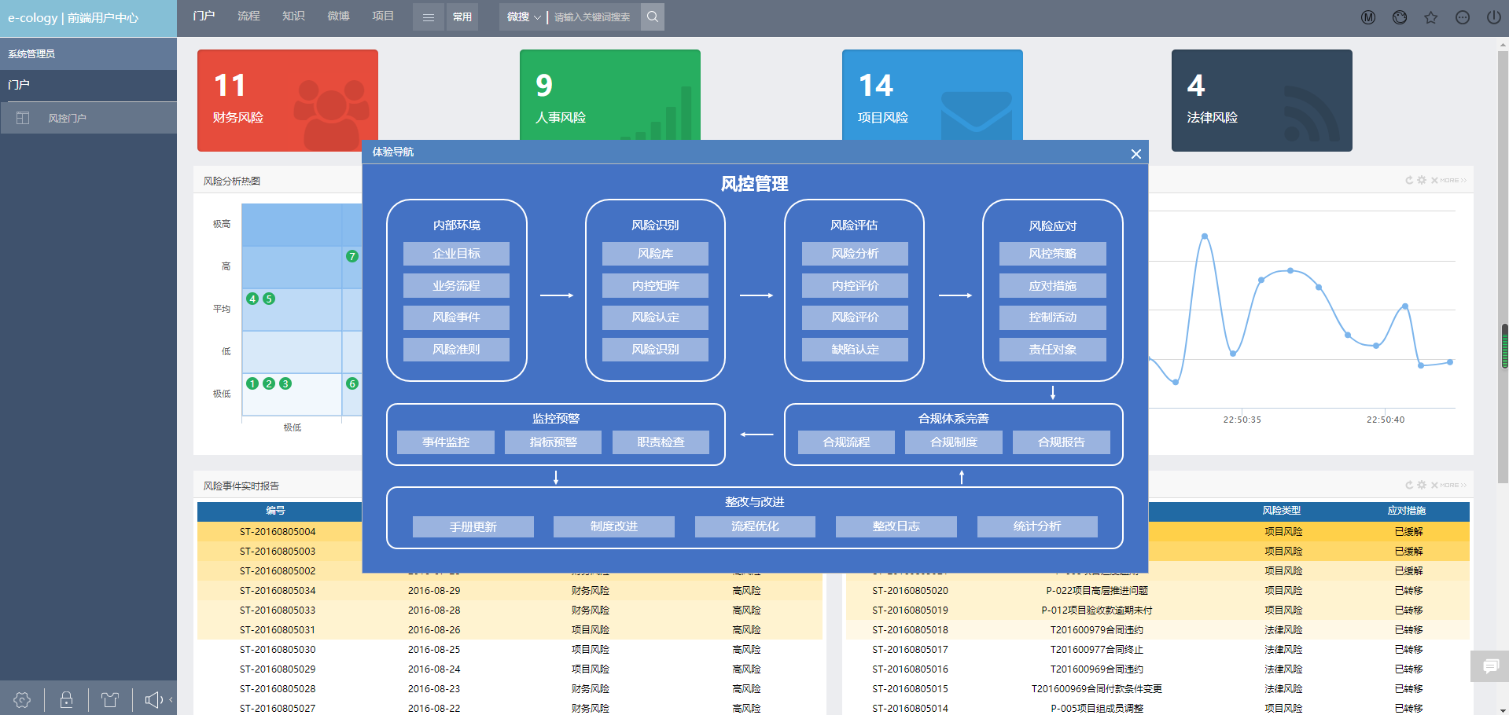Viewport: 1509px width, 715px height.
Task: Open the 人事风险 green card
Action: [x=610, y=95]
